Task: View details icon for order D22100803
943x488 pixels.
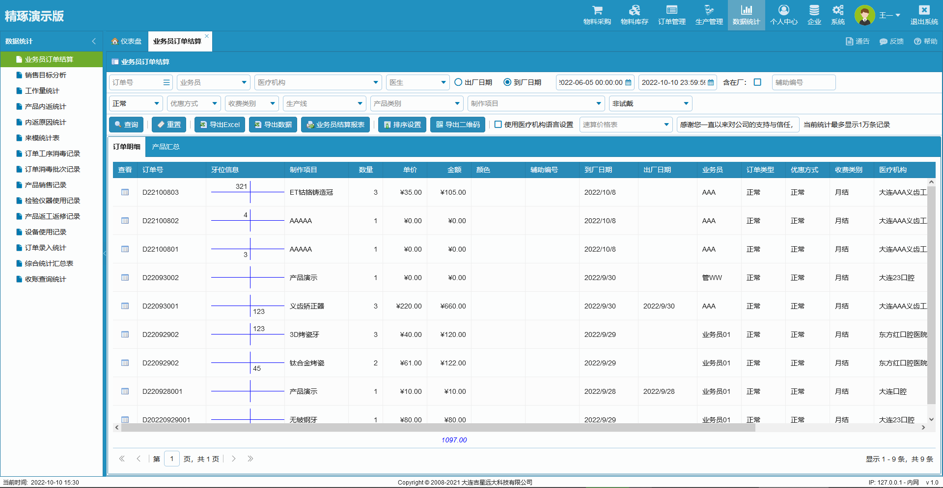Action: point(125,192)
